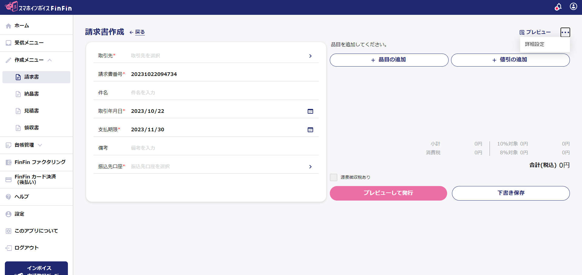Open 設定 in the sidebar
The height and width of the screenshot is (275, 582).
(x=36, y=214)
